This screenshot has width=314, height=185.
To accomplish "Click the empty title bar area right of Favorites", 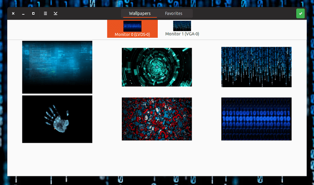I will click(242, 14).
